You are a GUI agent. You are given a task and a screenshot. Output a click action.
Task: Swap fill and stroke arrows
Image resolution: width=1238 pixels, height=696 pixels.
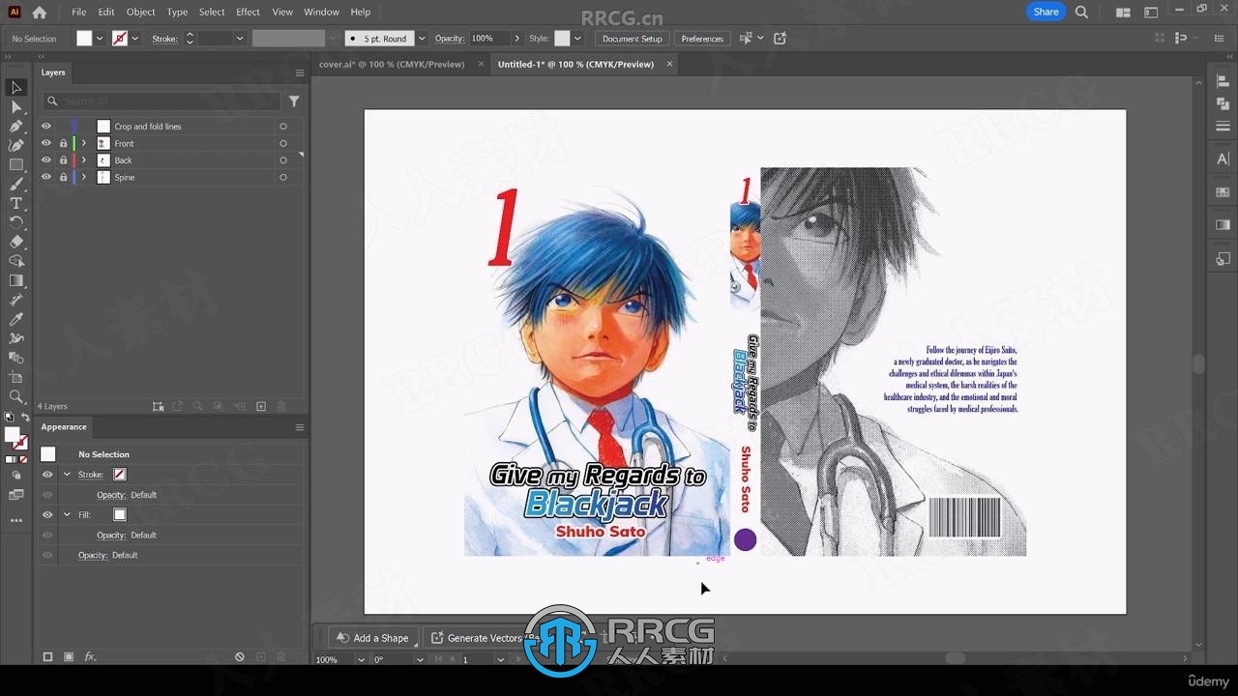[x=25, y=418]
